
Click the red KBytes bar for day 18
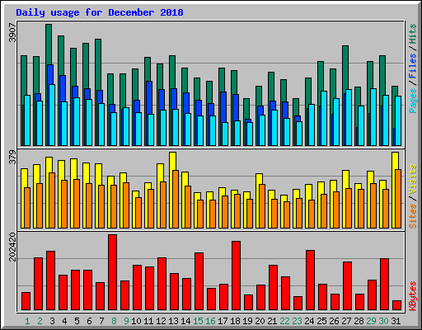point(236,276)
